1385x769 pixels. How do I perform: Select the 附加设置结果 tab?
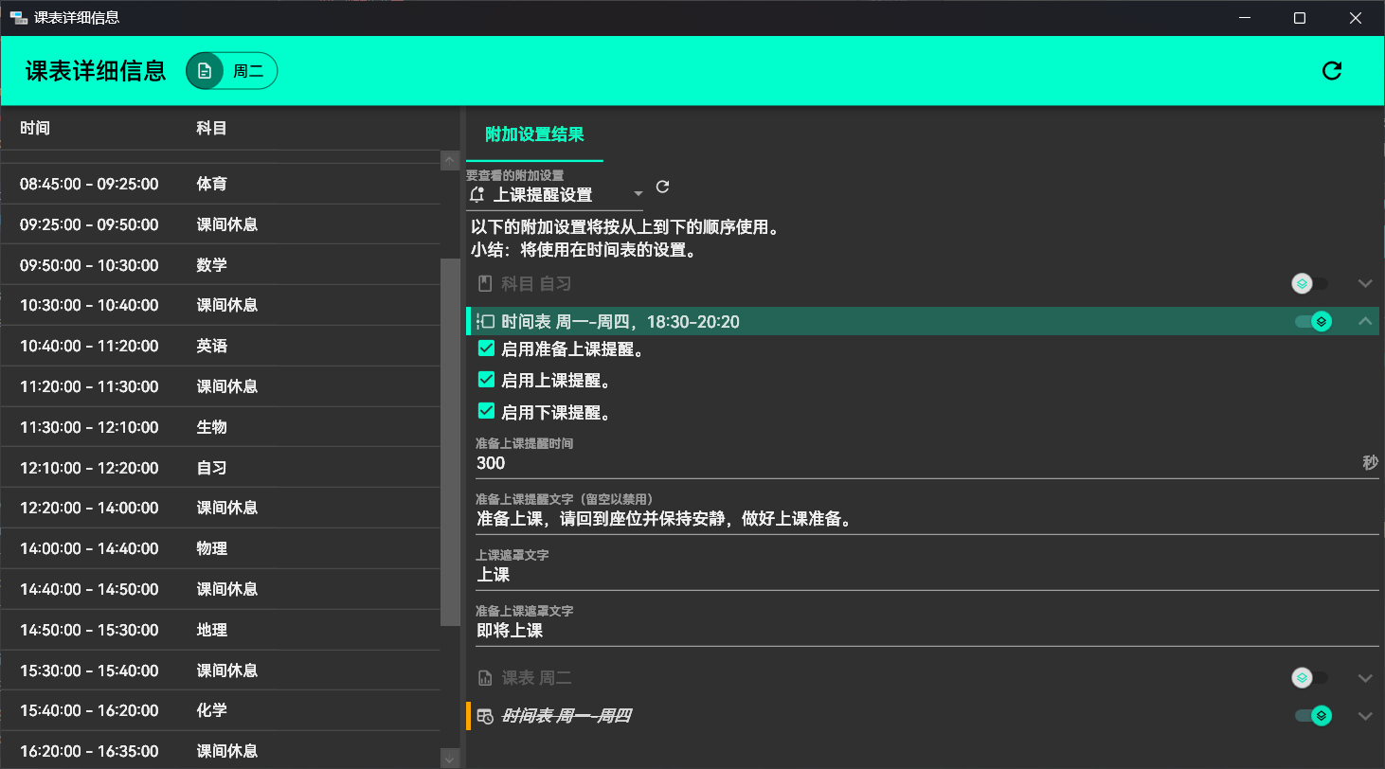(534, 134)
